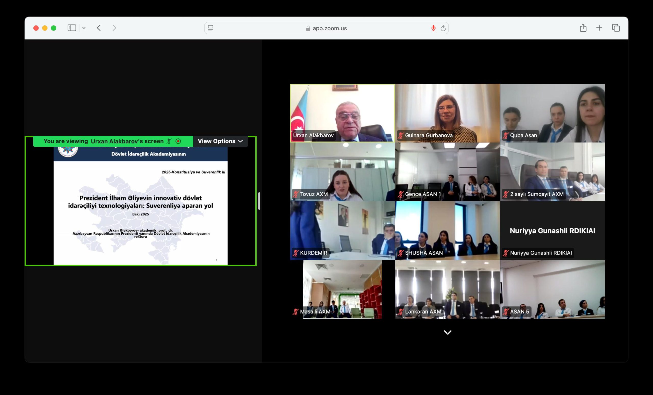
Task: Expand more participants with down chevron
Action: (447, 332)
